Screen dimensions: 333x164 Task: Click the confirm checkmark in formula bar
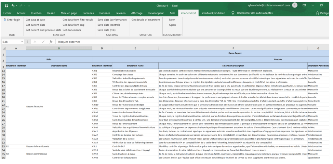point(43,42)
